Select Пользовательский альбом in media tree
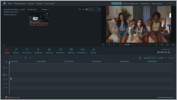The width and height of the screenshot is (177, 100). [13, 9]
